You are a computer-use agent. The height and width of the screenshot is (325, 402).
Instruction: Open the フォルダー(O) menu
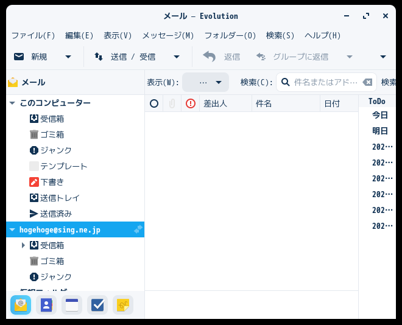(230, 35)
